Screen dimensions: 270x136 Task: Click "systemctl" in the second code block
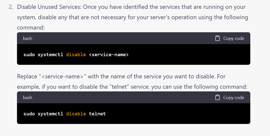pos(50,114)
